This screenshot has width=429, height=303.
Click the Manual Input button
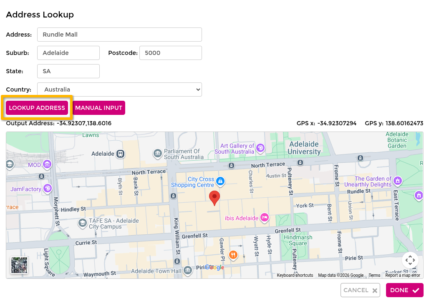pyautogui.click(x=99, y=108)
